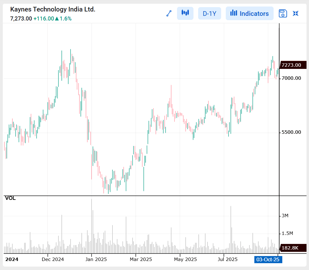Screen dimensions: 309x270
Task: Click the 7,273.00 last price in header
Action: coord(21,19)
